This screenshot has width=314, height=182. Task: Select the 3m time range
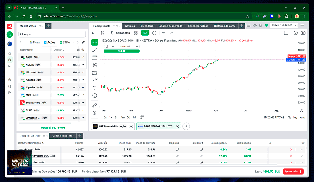coord(116,118)
